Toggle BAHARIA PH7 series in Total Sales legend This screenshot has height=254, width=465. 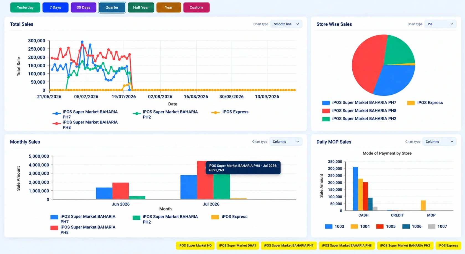pos(85,114)
